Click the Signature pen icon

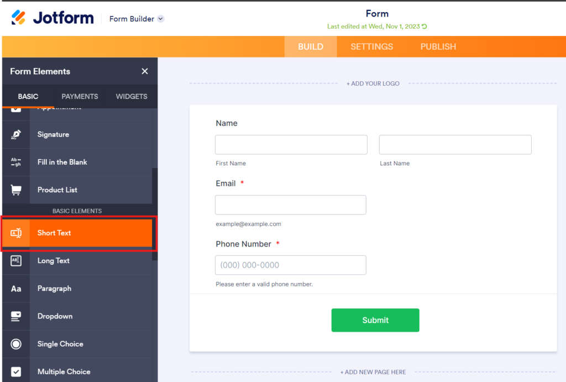(x=16, y=134)
